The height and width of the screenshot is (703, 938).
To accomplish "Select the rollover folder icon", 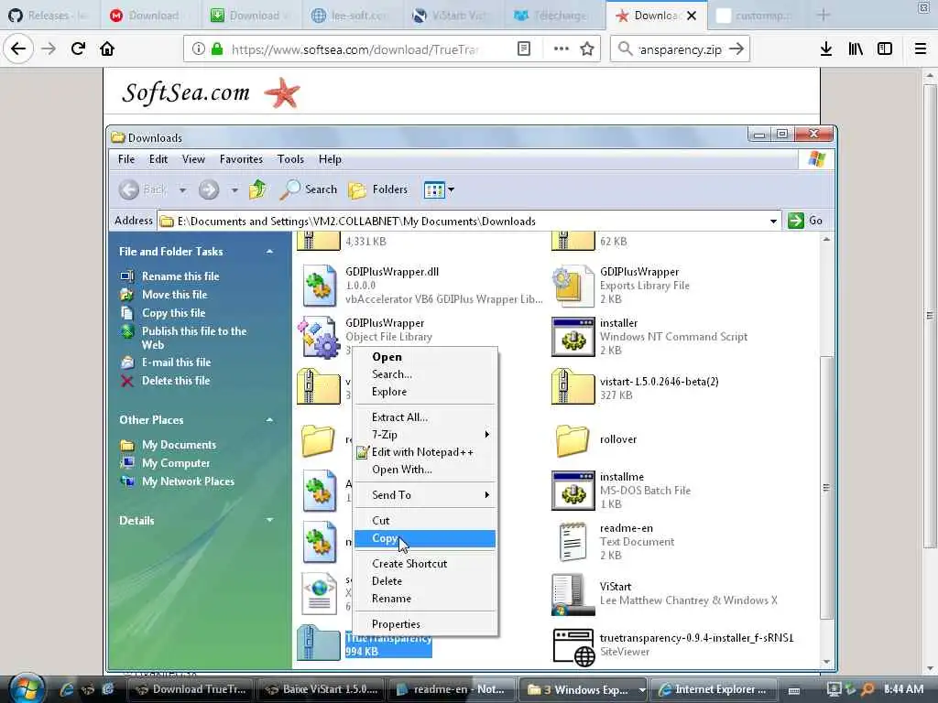I will click(x=573, y=440).
